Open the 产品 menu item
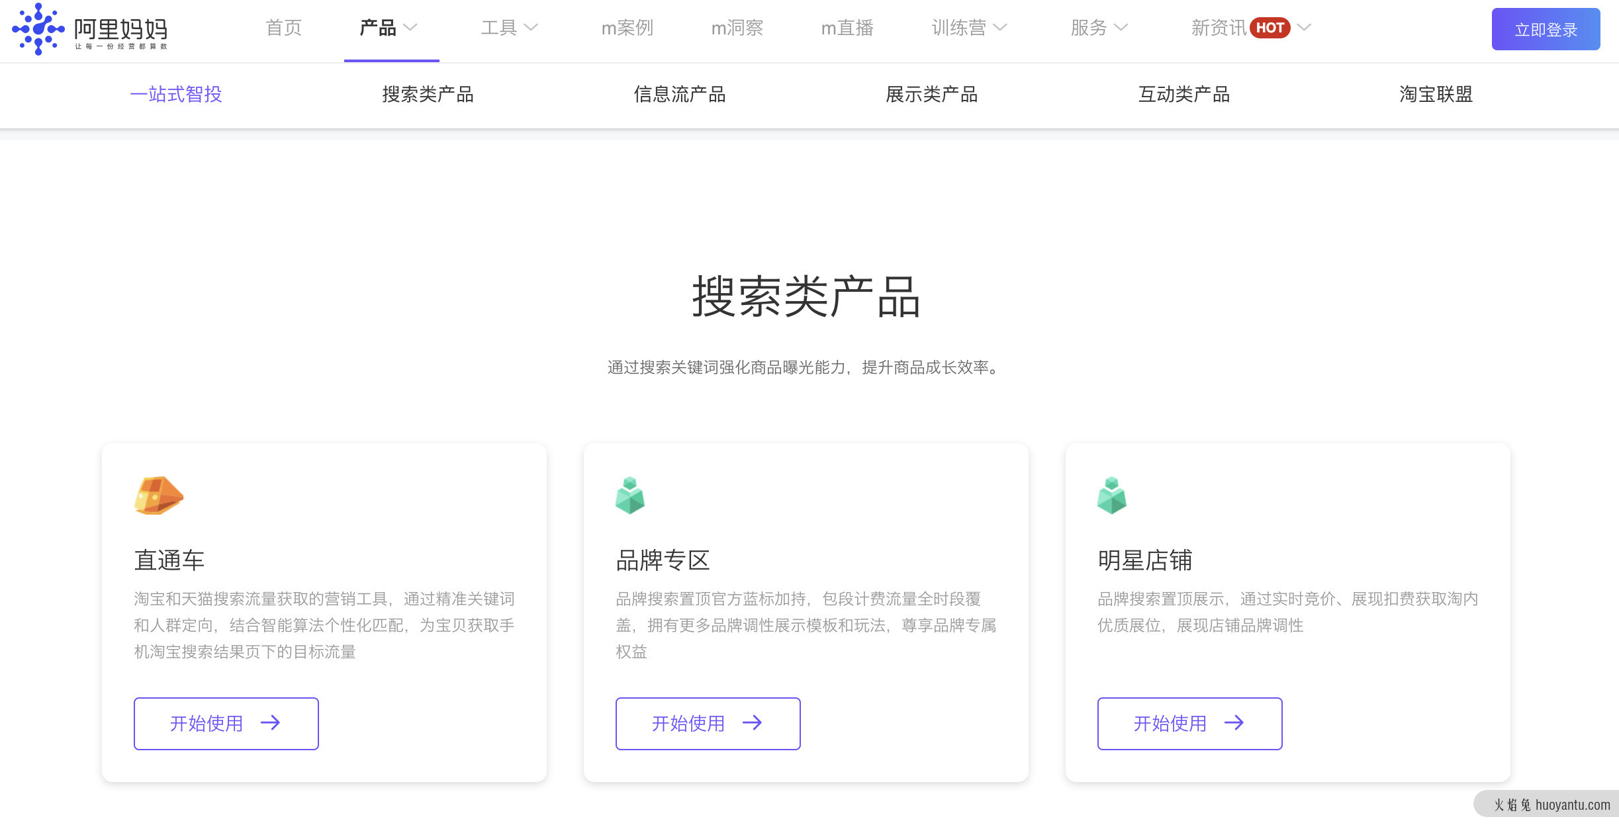 tap(378, 28)
